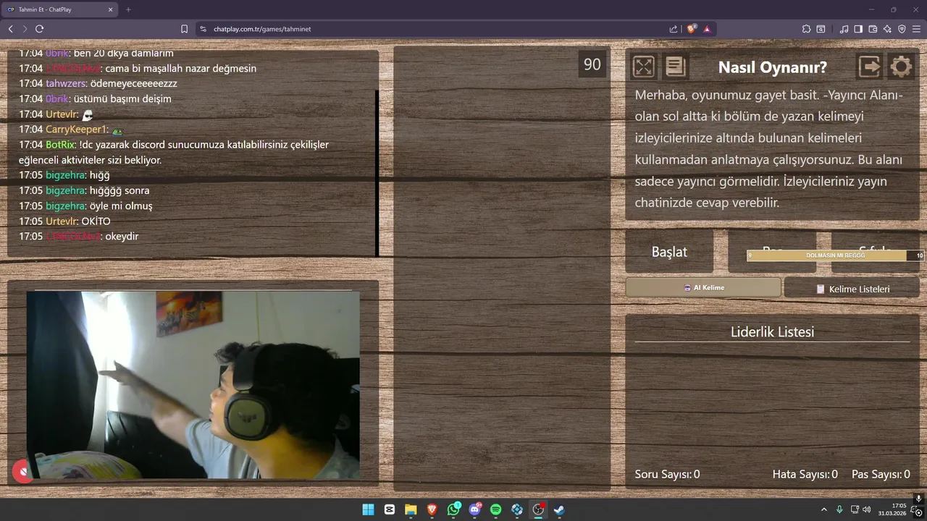Click BotRix username in chat
Image resolution: width=927 pixels, height=521 pixels.
point(60,145)
